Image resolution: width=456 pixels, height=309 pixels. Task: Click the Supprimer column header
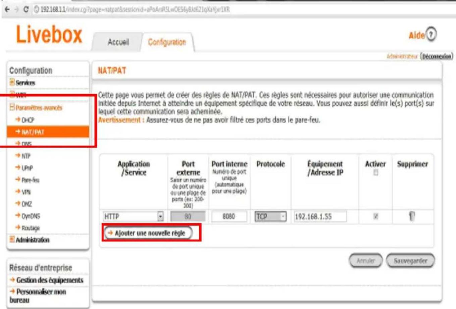point(412,164)
